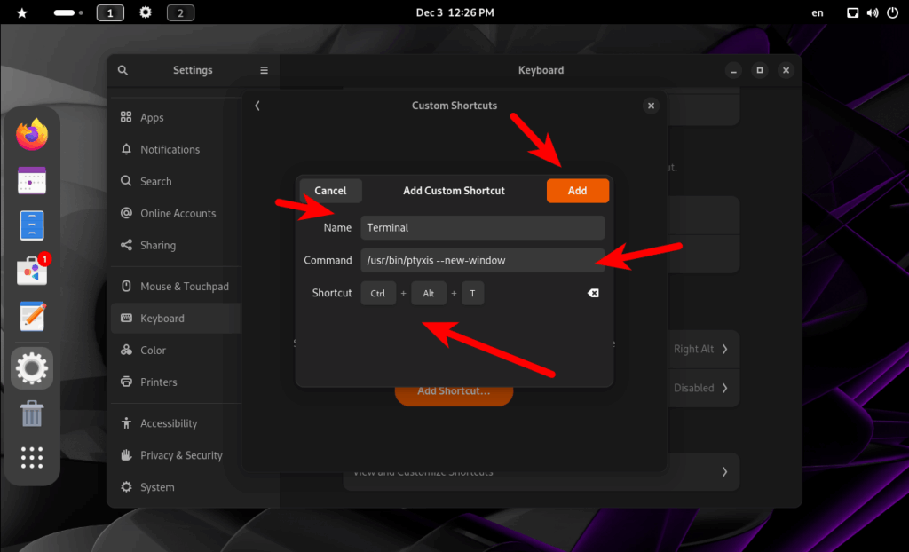909x552 pixels.
Task: Click the Notifications bell icon
Action: point(126,149)
